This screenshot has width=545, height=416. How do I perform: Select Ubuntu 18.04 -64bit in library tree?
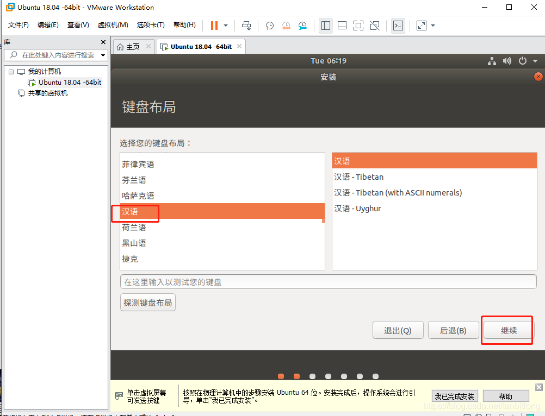coord(70,83)
